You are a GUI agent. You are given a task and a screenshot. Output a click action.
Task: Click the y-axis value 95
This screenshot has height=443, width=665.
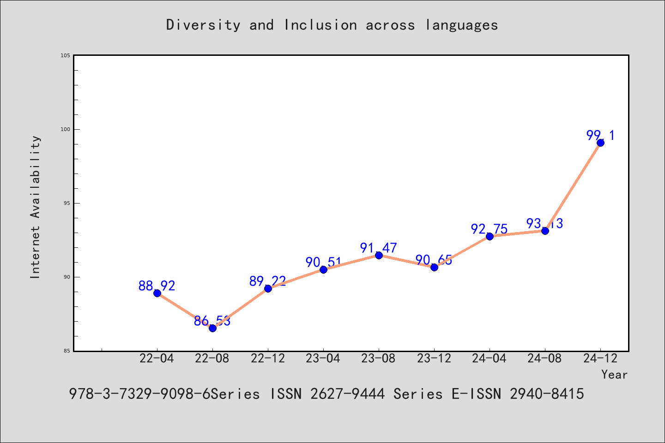click(x=67, y=203)
